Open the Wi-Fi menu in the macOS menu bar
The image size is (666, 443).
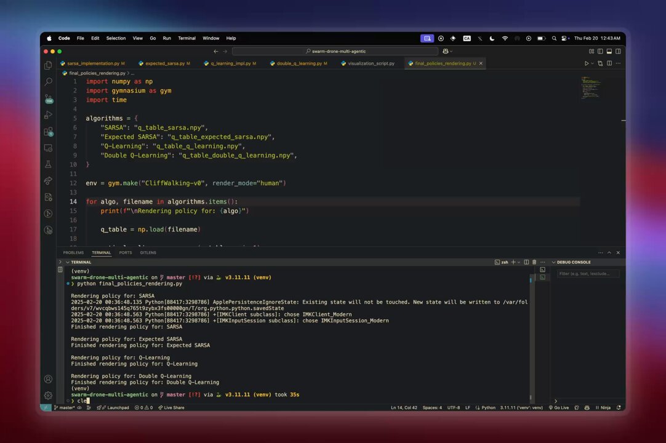pos(505,38)
